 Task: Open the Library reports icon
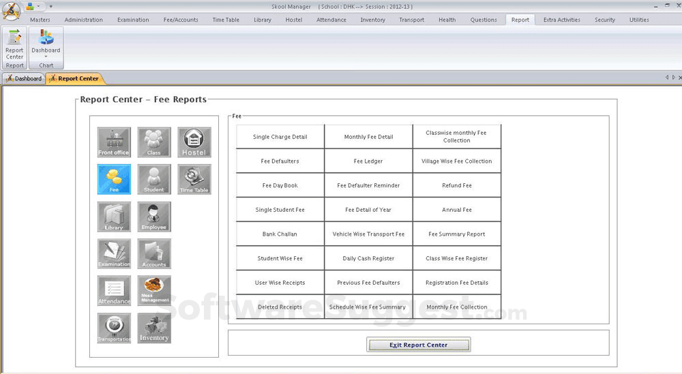114,217
